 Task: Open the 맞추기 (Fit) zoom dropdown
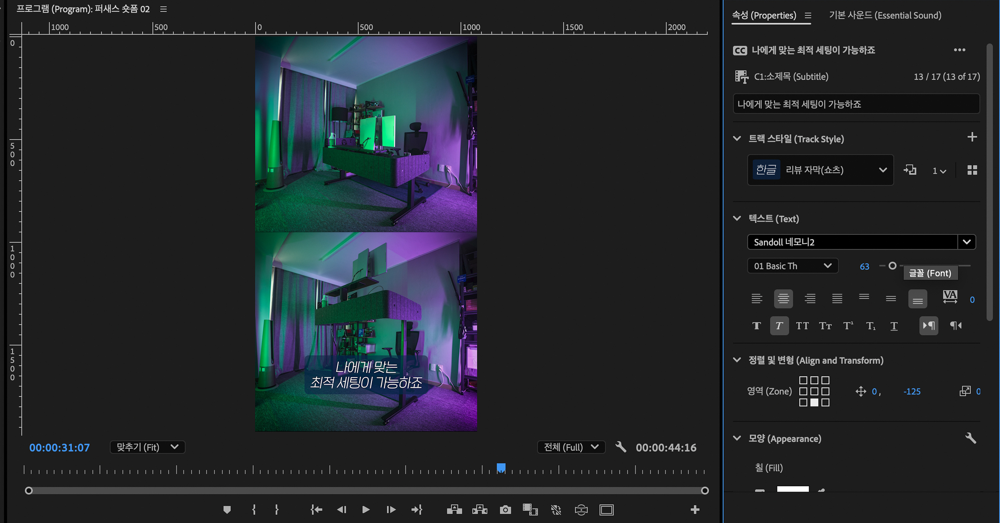(x=148, y=447)
